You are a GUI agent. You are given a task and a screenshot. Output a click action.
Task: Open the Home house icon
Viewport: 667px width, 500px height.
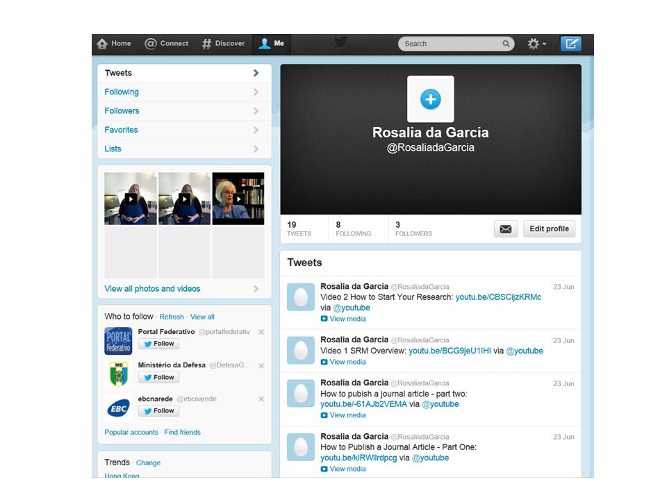point(102,43)
